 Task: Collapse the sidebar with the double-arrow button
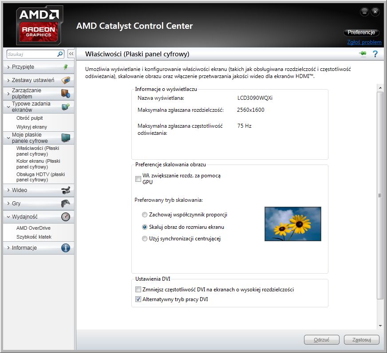pyautogui.click(x=71, y=54)
